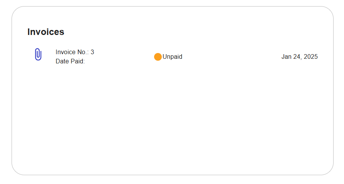Click the status indicator circle next to Unpaid
Screen dimensions: 344x184
click(x=158, y=57)
